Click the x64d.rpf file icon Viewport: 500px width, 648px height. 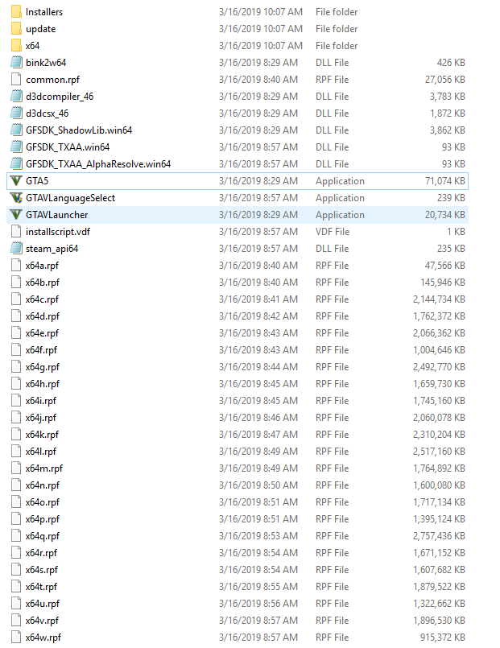(x=16, y=316)
